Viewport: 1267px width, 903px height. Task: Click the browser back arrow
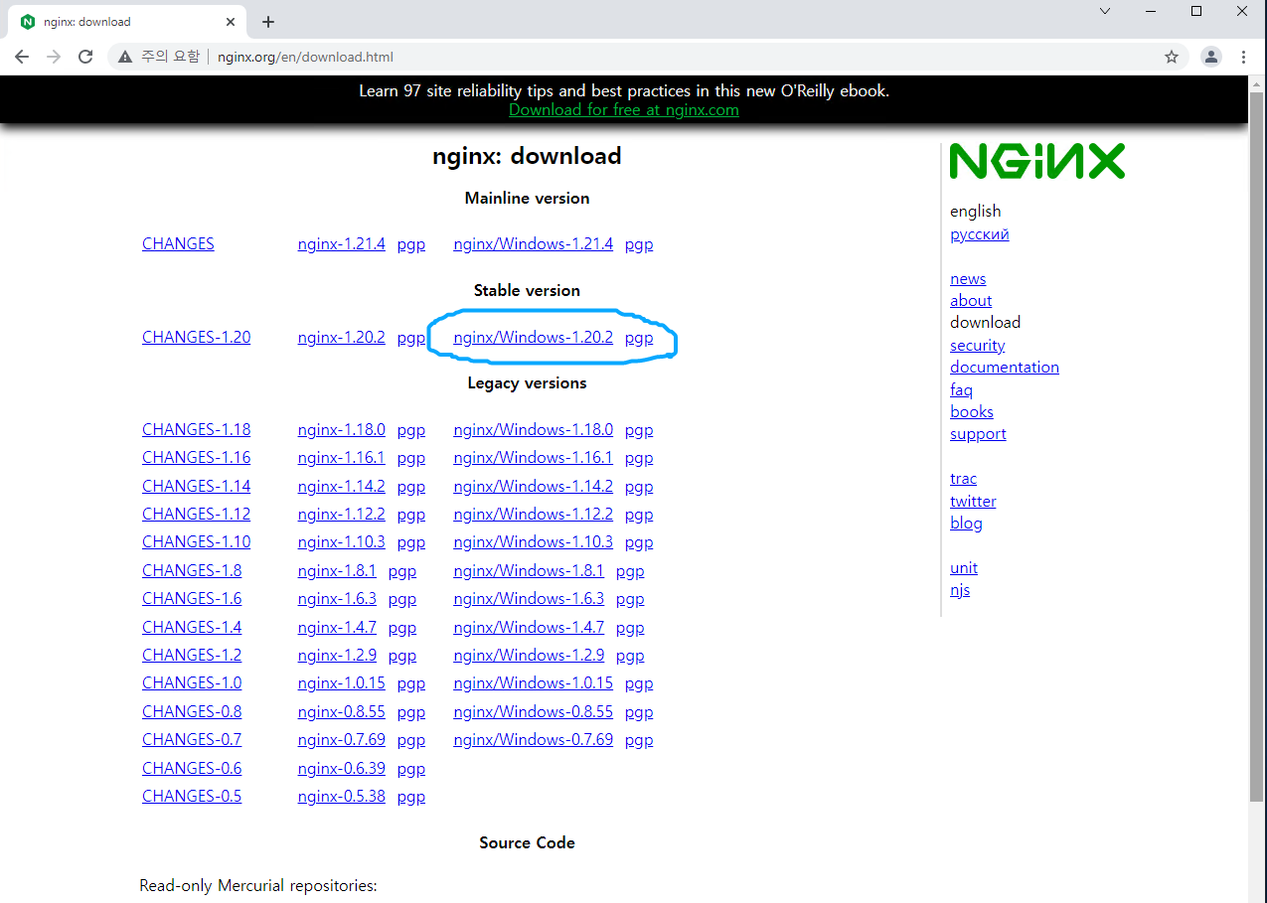22,57
